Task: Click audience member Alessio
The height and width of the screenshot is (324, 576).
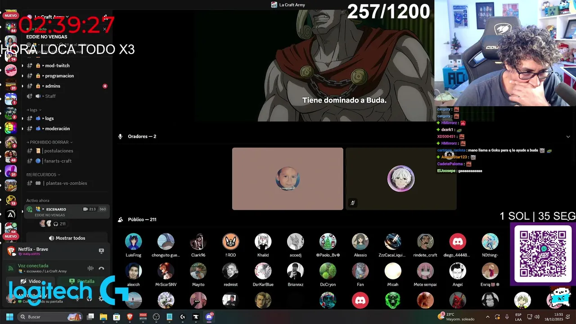Action: click(360, 245)
